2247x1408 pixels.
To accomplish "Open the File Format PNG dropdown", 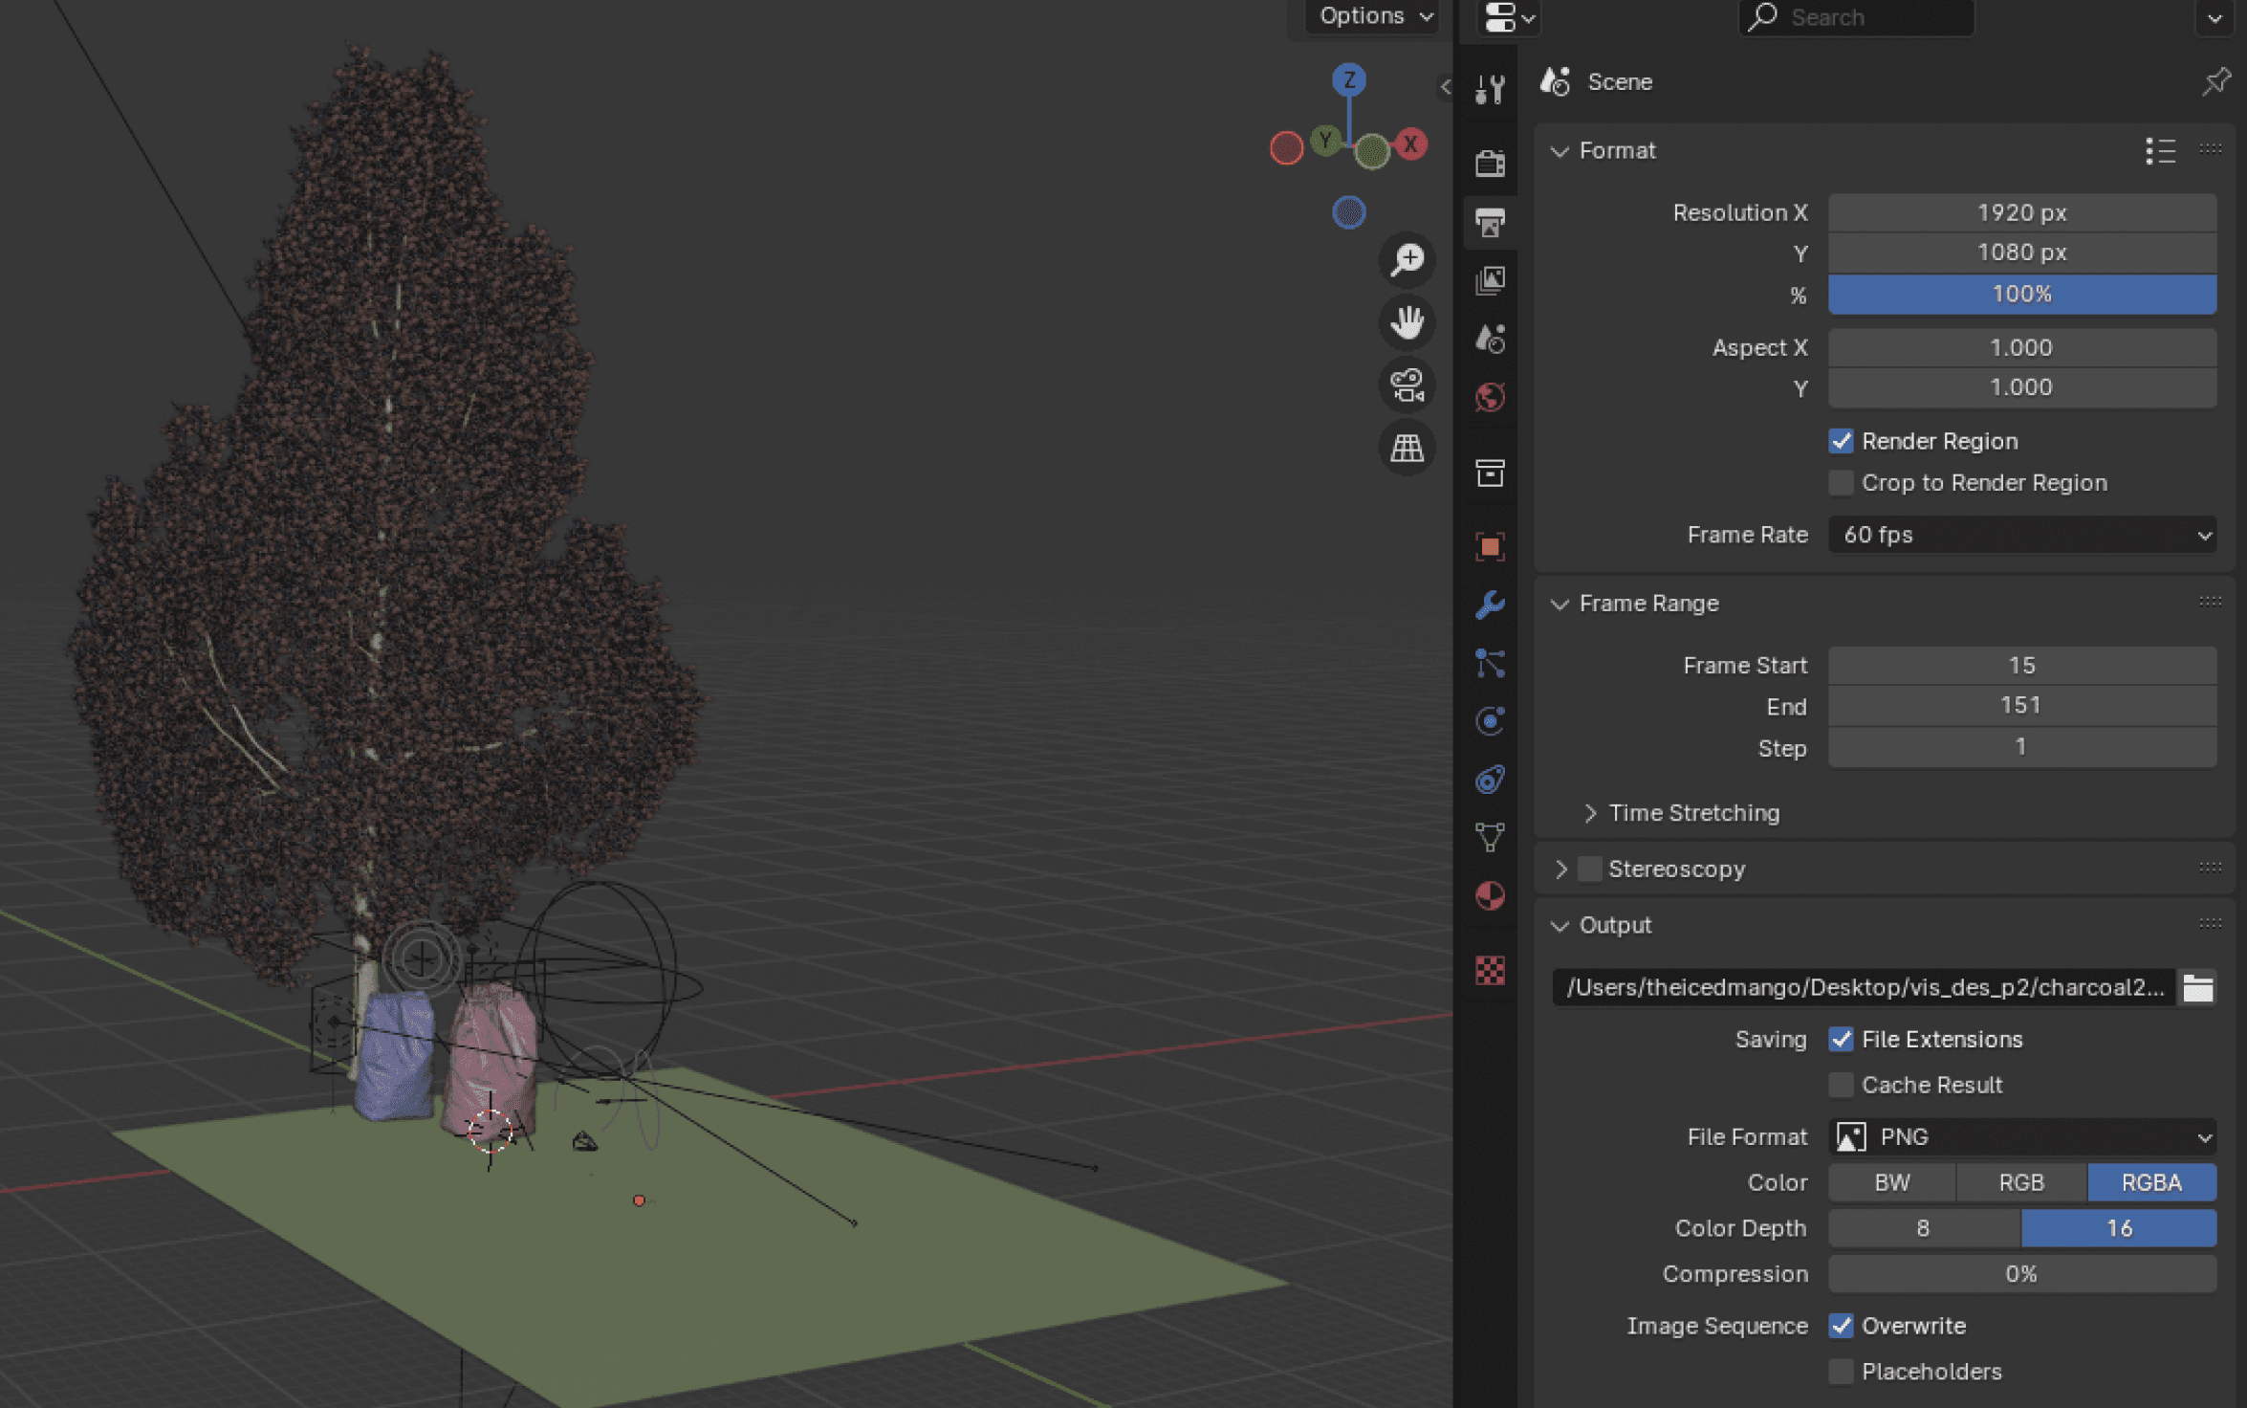I will pyautogui.click(x=2021, y=1136).
